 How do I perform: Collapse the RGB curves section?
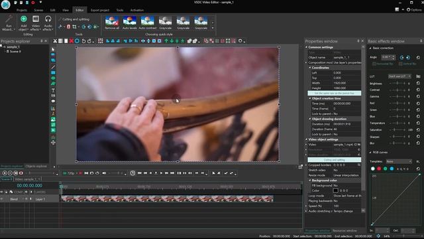tap(370, 152)
